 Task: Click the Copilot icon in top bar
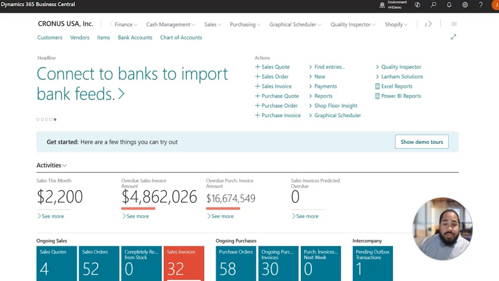coord(417,5)
